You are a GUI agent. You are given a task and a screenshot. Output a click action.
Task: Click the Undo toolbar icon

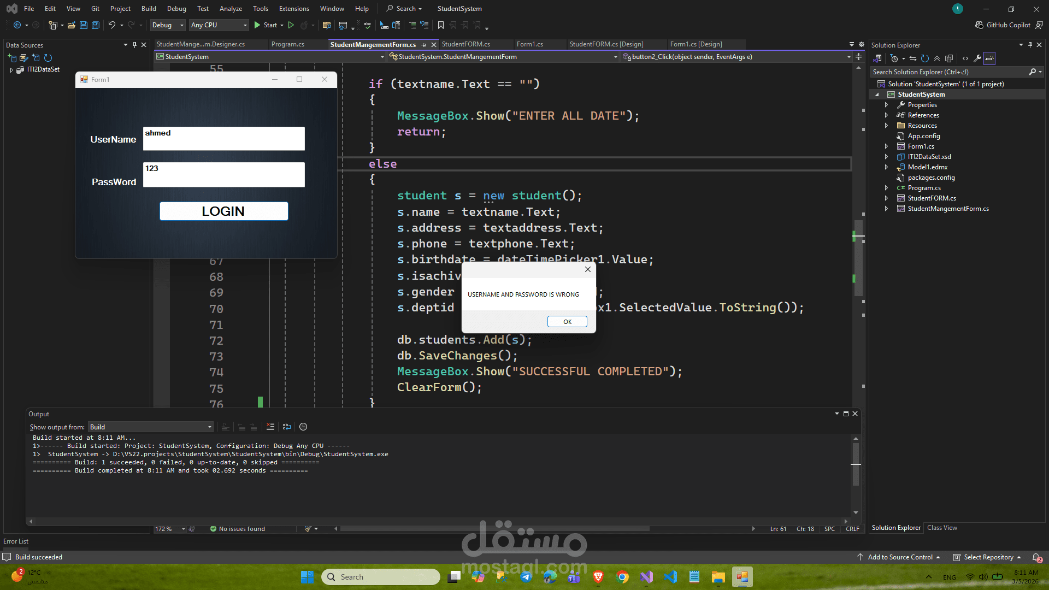111,25
